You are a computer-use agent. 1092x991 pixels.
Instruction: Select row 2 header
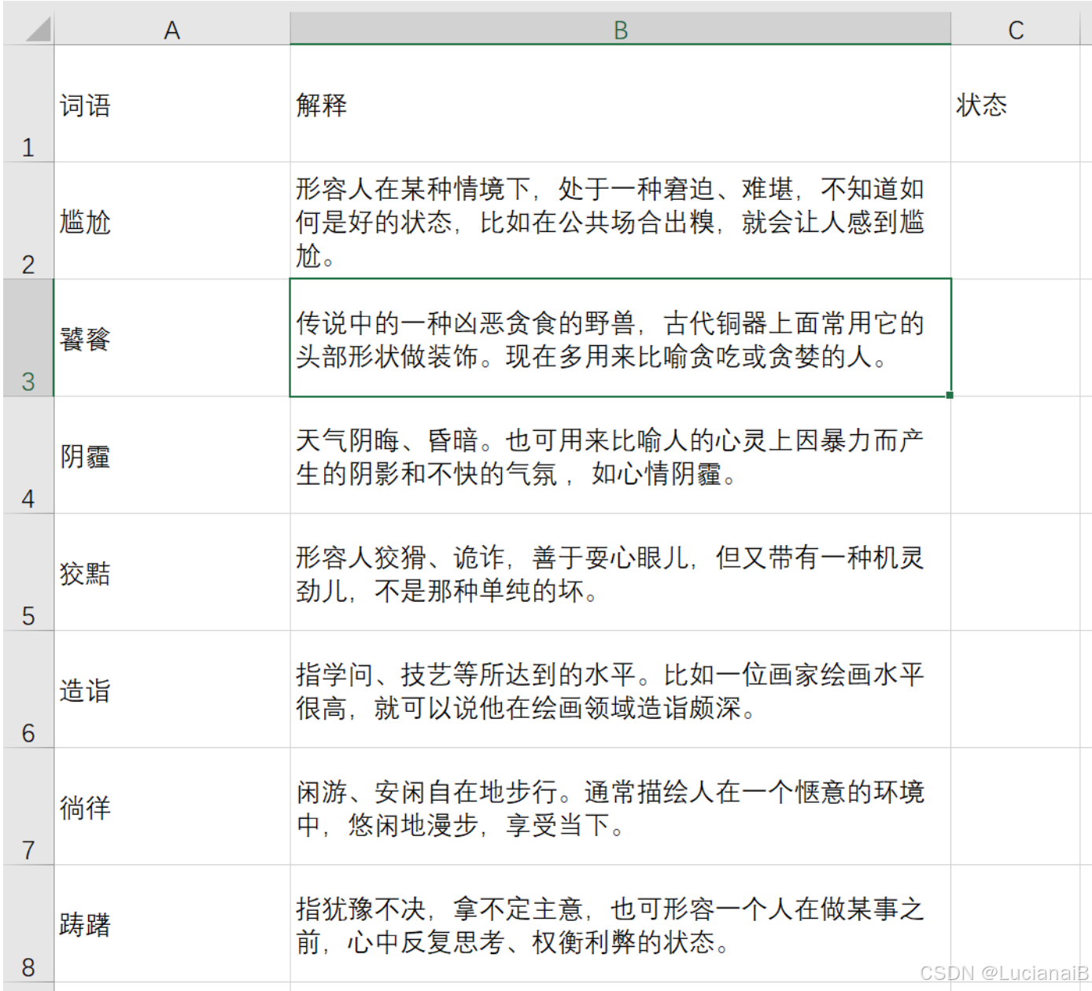(28, 221)
